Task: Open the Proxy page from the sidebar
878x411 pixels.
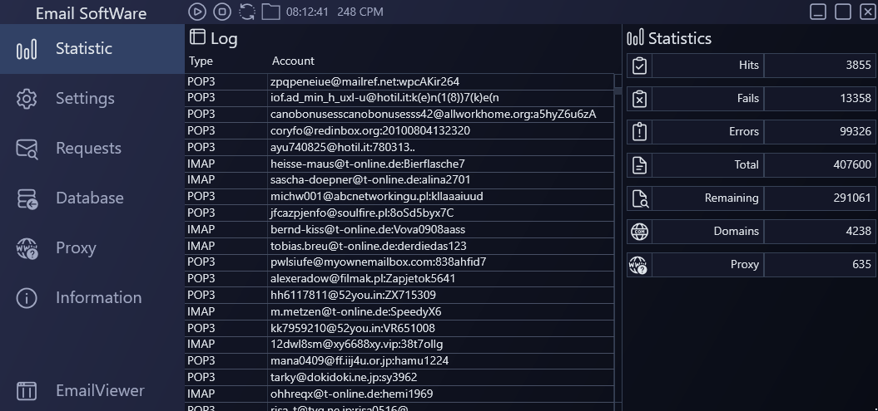Action: point(75,248)
